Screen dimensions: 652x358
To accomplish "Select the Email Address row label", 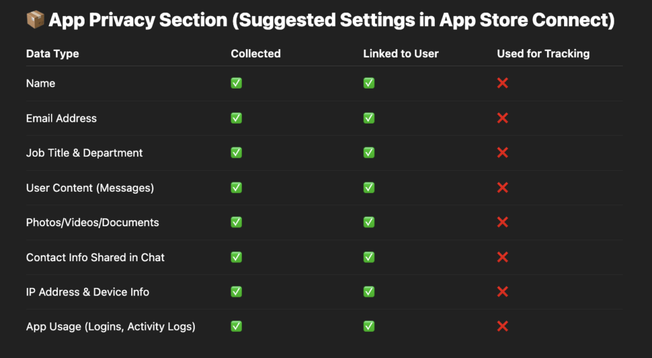I will coord(61,118).
